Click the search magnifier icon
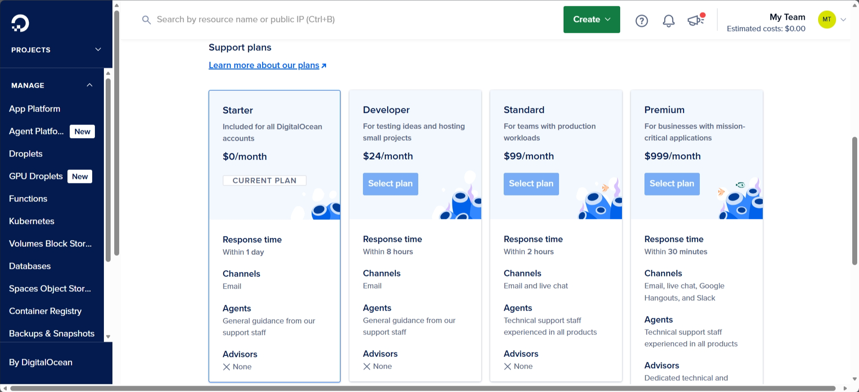The height and width of the screenshot is (392, 859). (146, 20)
